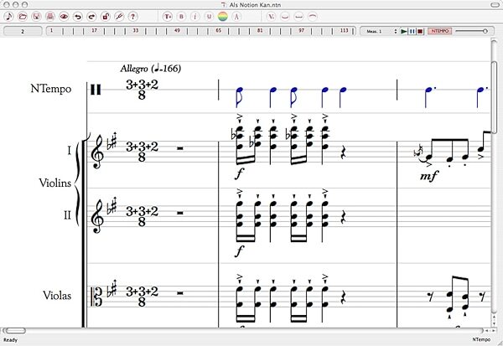Select the Violin I staff label
Image resolution: width=503 pixels, height=346 pixels.
pyautogui.click(x=69, y=150)
